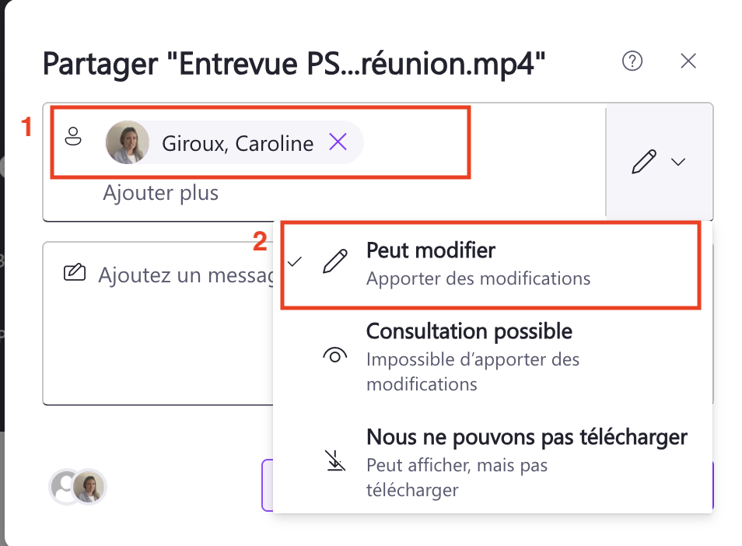Click the note icon in message box
742x546 pixels.
(x=75, y=274)
